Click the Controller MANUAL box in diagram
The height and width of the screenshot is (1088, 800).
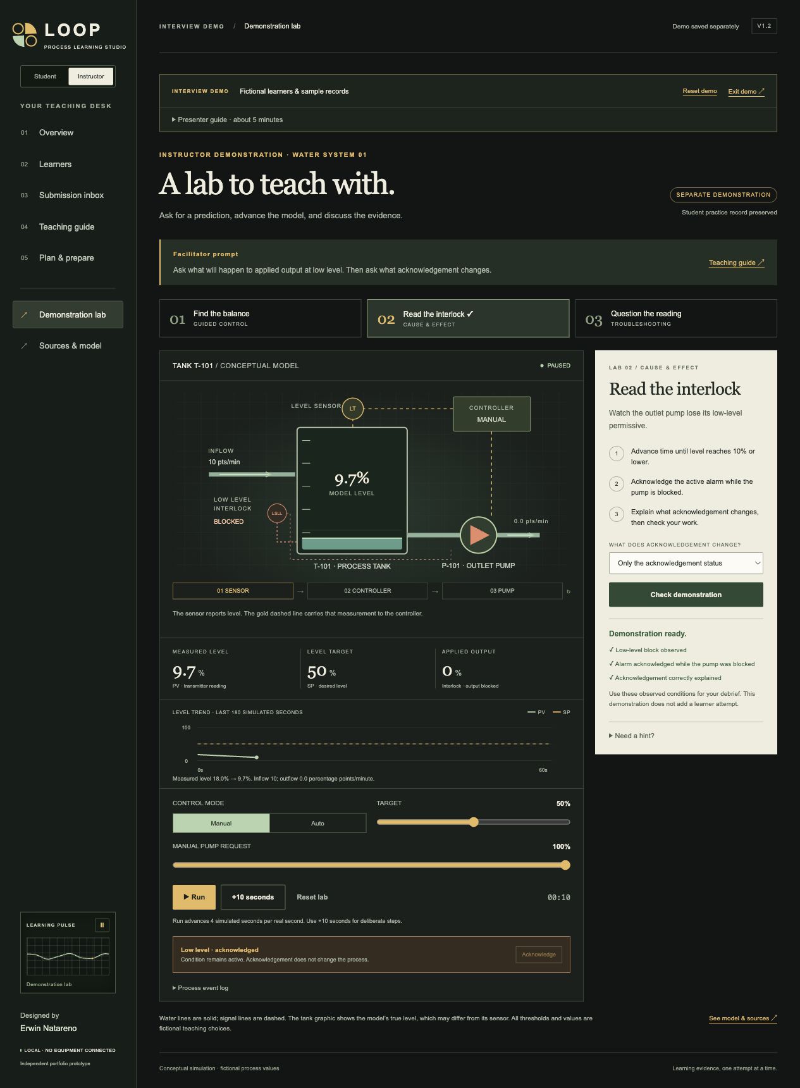tap(491, 414)
